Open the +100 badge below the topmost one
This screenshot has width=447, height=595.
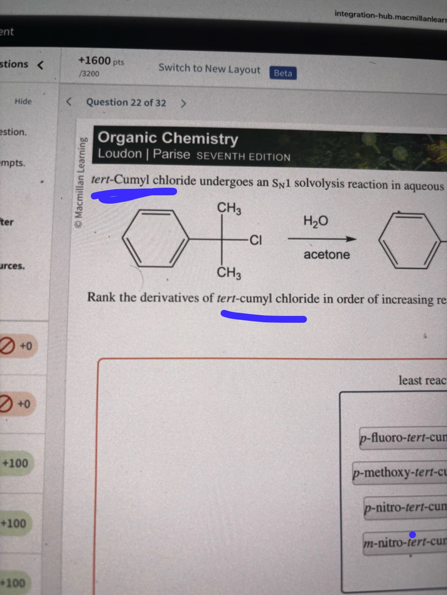coord(14,523)
